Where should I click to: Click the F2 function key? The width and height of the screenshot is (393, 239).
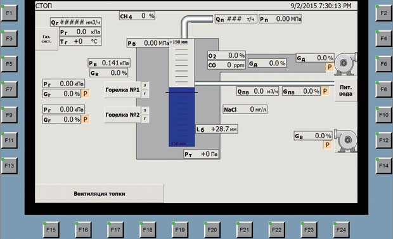[383, 13]
